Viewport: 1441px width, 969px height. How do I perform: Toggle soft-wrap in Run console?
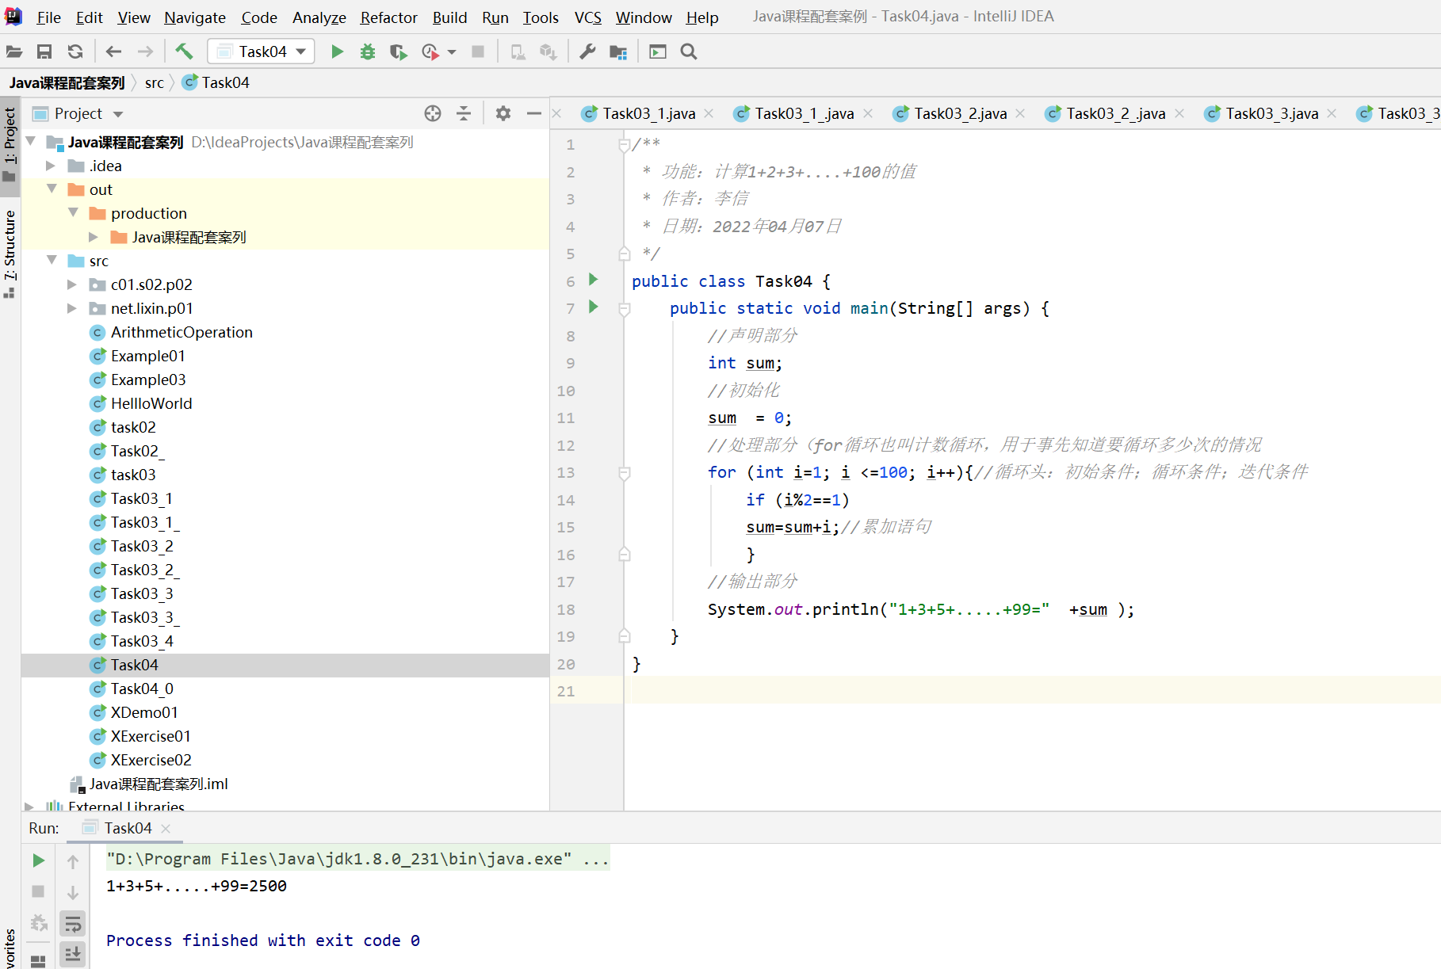pyautogui.click(x=72, y=923)
